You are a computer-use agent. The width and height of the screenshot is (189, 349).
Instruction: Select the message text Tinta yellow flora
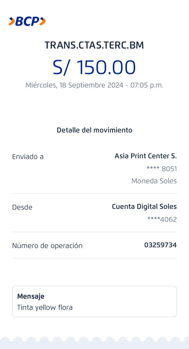click(45, 308)
